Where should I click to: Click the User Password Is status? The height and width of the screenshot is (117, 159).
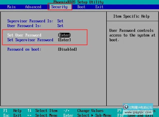click(60, 26)
